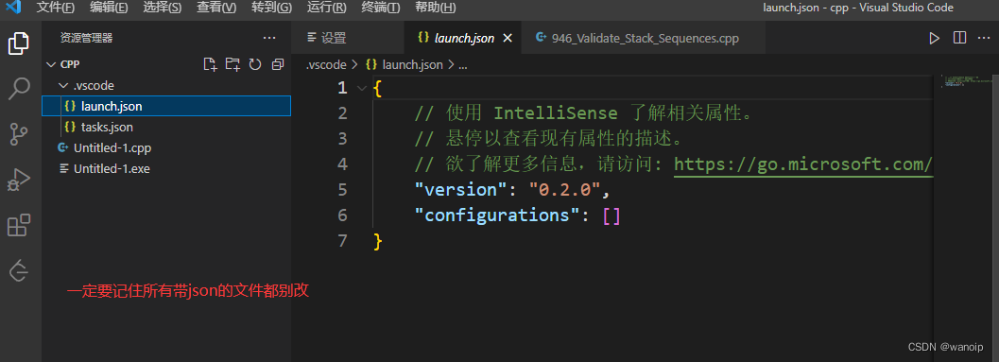Image resolution: width=999 pixels, height=362 pixels.
Task: Collapse all folders in explorer
Action: click(x=277, y=64)
